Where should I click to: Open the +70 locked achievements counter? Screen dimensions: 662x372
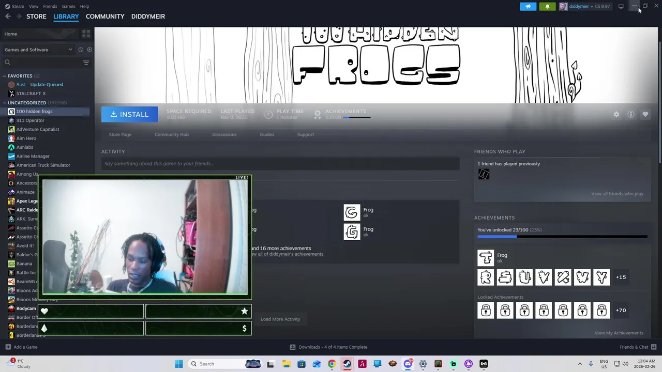click(x=621, y=310)
